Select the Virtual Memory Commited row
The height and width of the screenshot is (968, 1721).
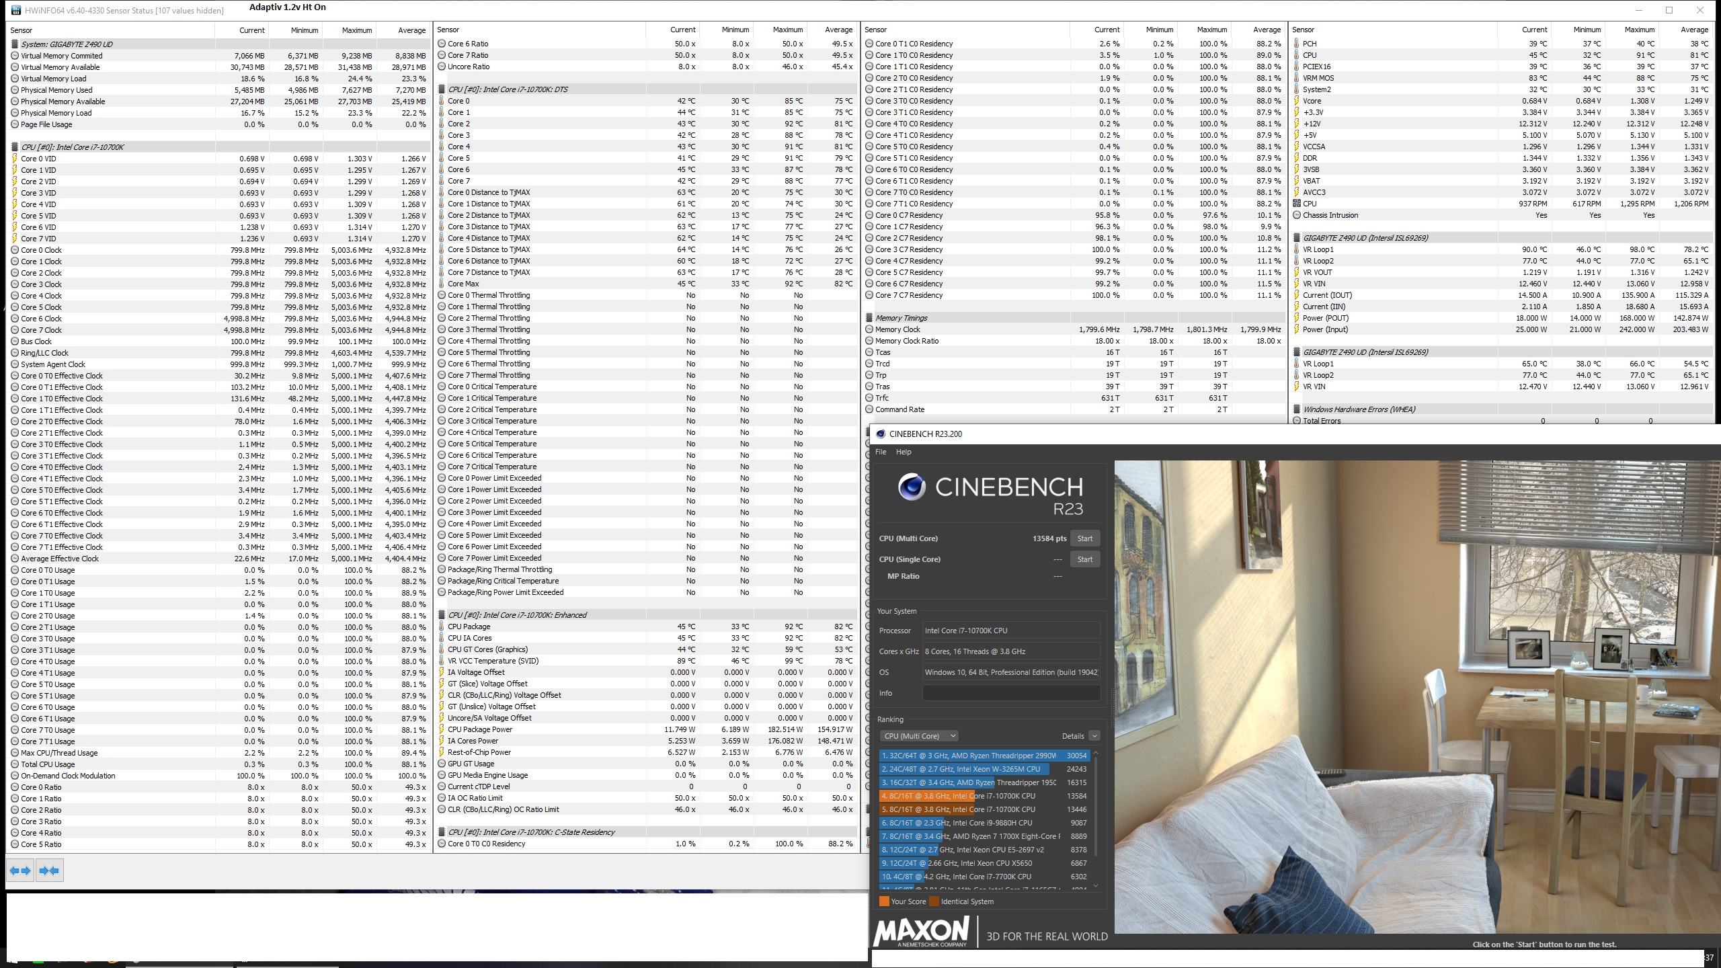[219, 56]
